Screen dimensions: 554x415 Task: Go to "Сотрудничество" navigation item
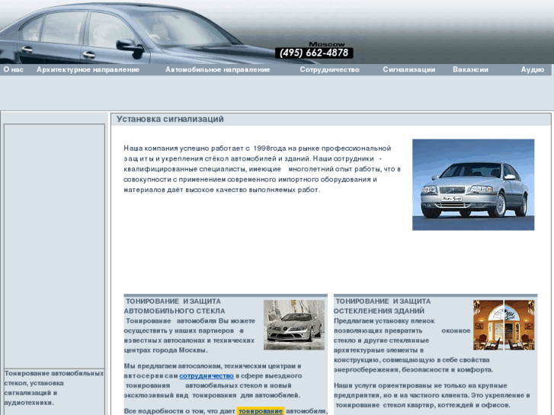coord(330,69)
